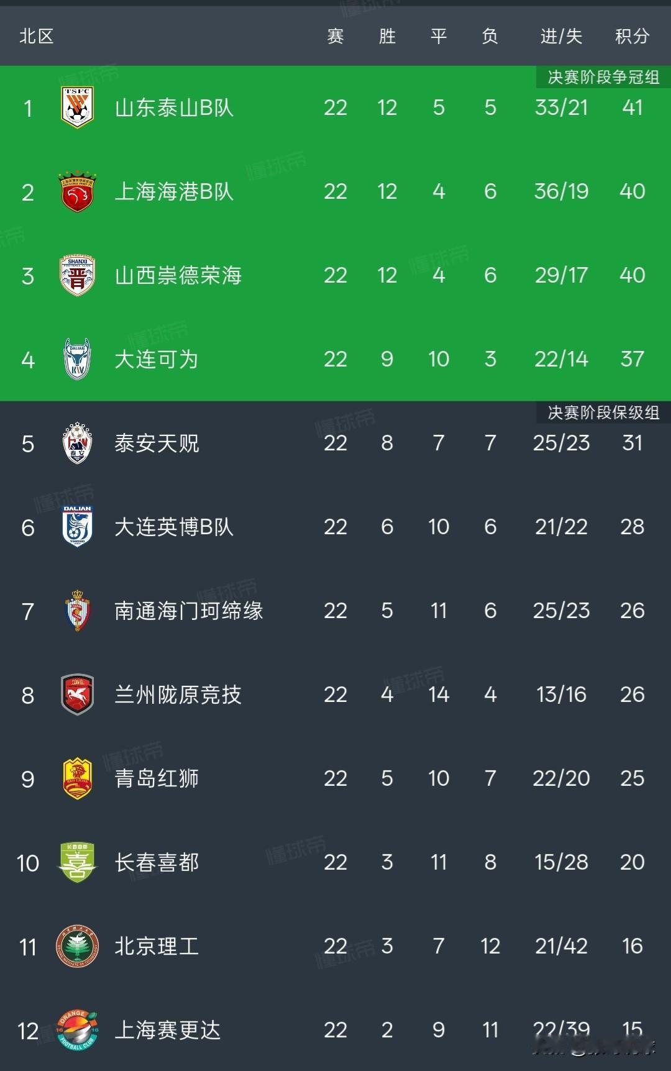Image resolution: width=671 pixels, height=1071 pixels.
Task: Tap the 北区 division label
Action: point(37,36)
